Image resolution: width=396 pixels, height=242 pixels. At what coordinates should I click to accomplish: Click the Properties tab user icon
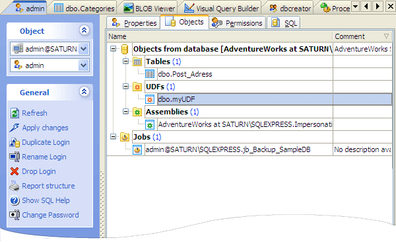(x=116, y=22)
